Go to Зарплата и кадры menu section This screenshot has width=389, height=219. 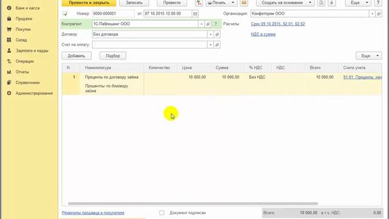(32, 50)
